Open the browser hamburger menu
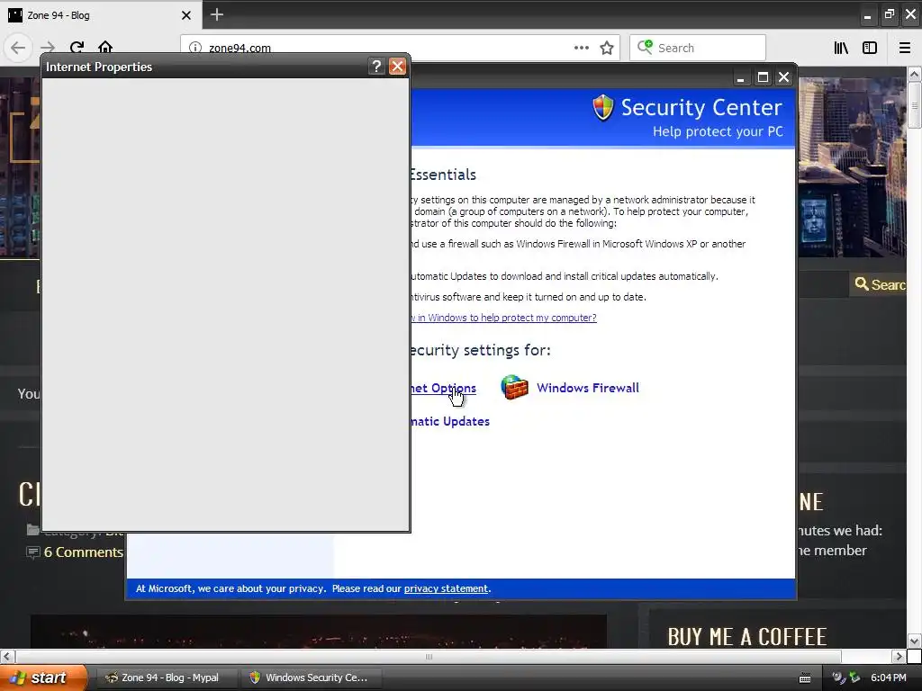The image size is (922, 691). click(x=905, y=48)
